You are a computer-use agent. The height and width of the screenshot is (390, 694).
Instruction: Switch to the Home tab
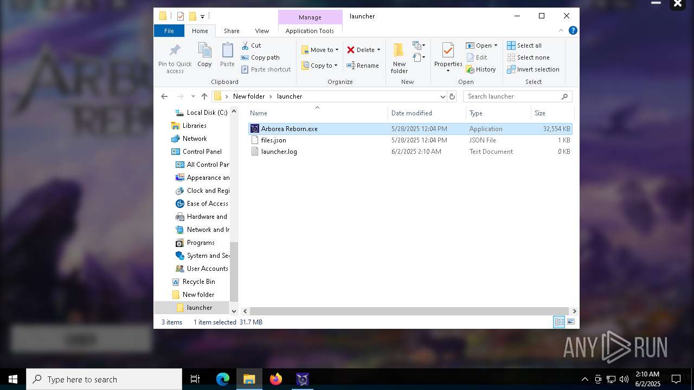pyautogui.click(x=200, y=31)
